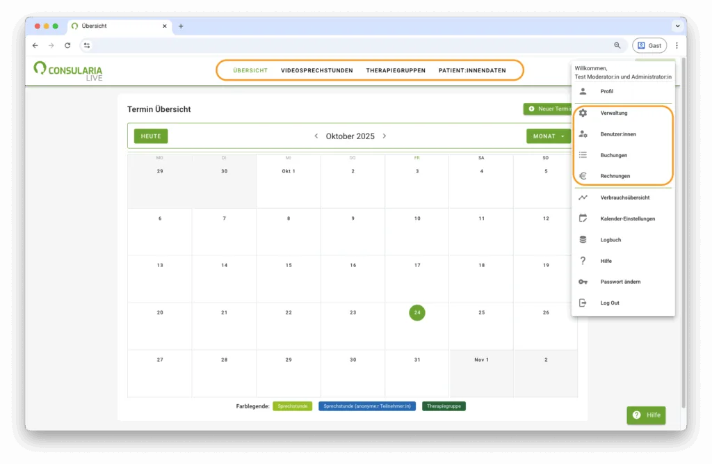Viewport: 712px width, 464px height.
Task: Click the Rechnungen euro icon
Action: pyautogui.click(x=583, y=176)
